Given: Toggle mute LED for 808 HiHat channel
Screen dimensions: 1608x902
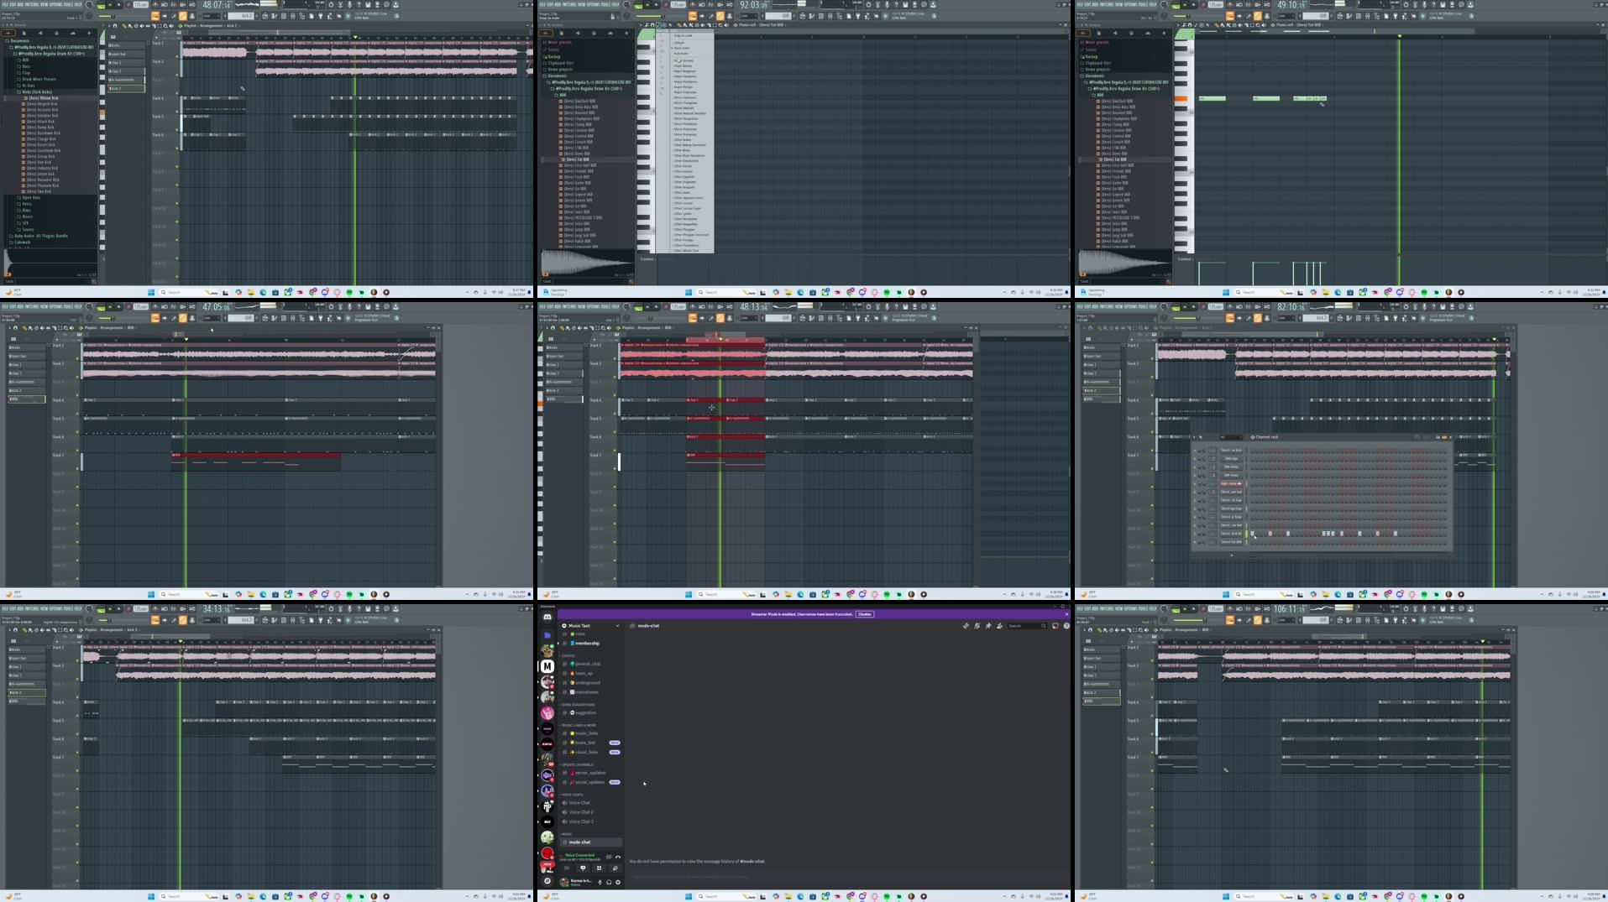Looking at the screenshot, I should [1195, 467].
